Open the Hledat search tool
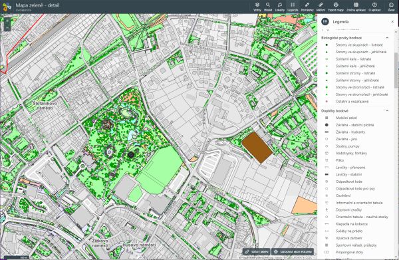Screen dimensions: 399x260 coord(268,7)
